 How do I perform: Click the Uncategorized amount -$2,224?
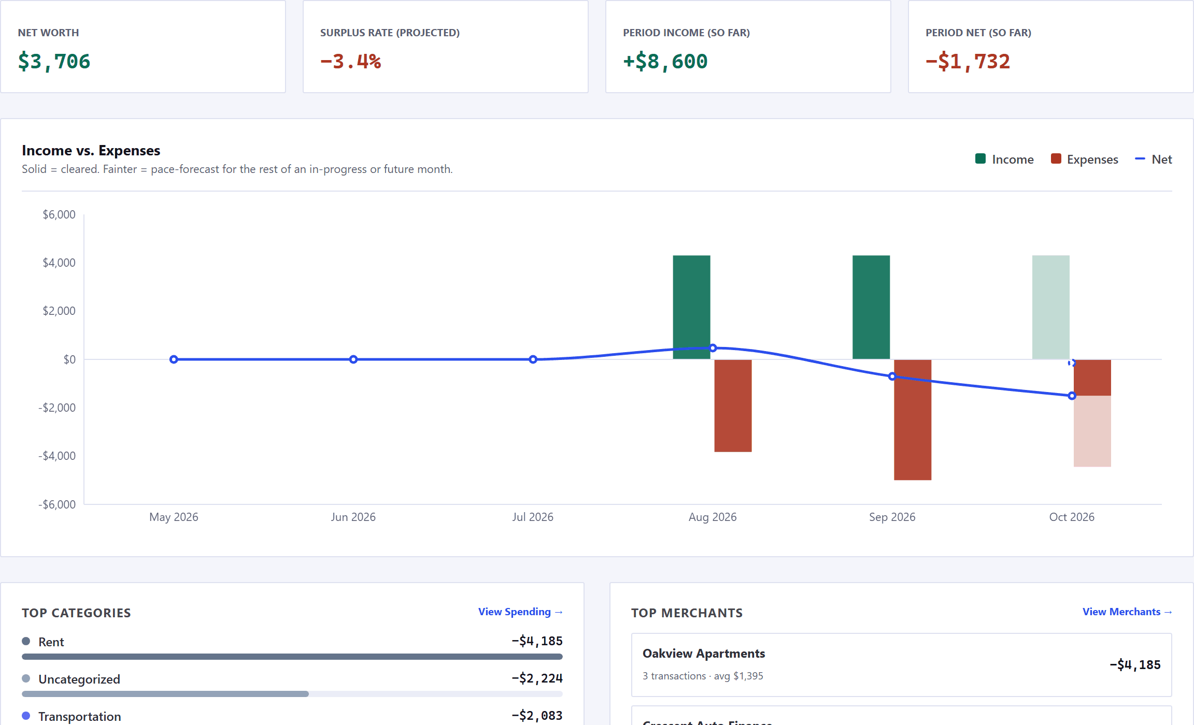[x=537, y=678]
